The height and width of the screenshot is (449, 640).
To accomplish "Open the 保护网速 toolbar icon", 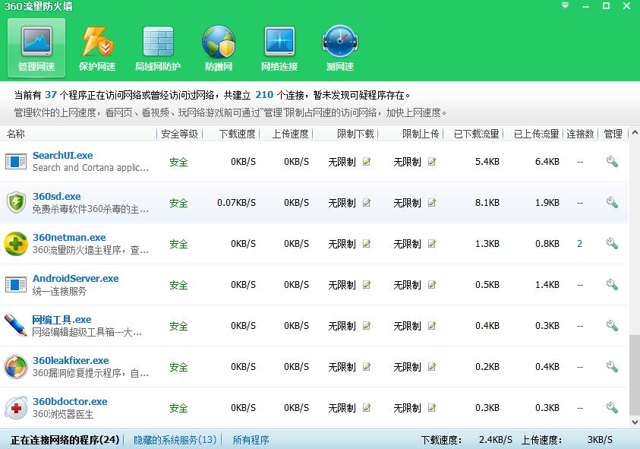I will [97, 48].
